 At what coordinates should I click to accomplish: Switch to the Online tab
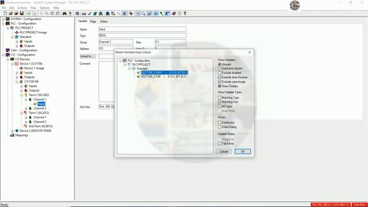coord(103,21)
